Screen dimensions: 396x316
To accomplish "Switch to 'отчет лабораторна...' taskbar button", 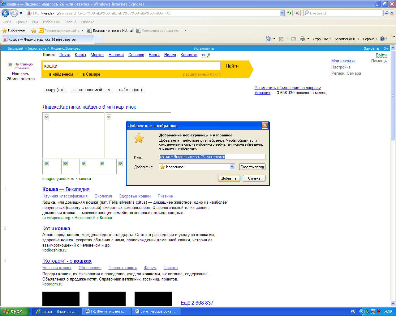I will [x=156, y=311].
